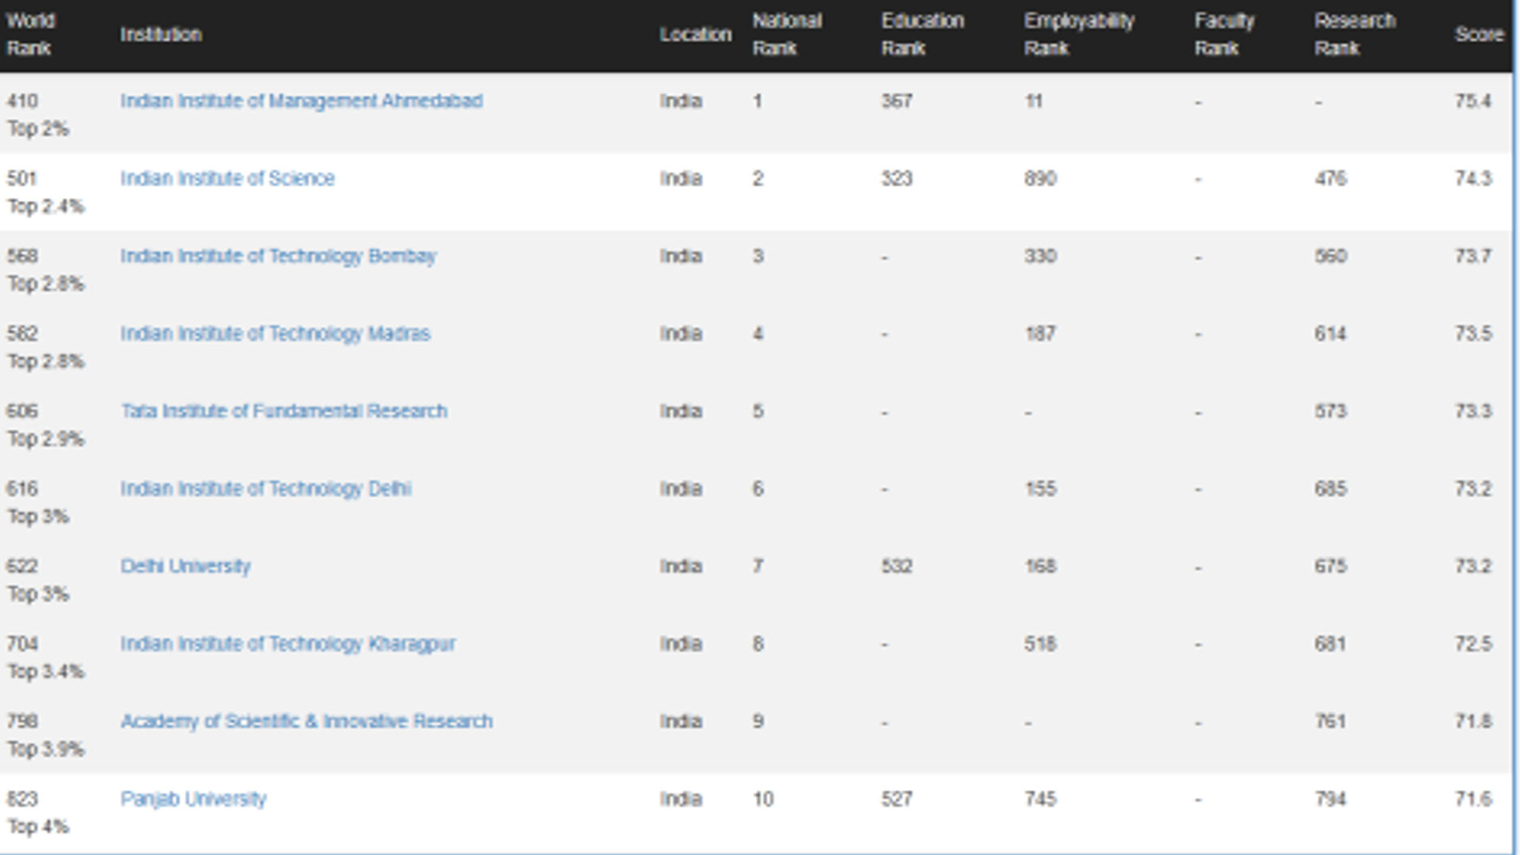Select research rank 614 cell

[1331, 334]
